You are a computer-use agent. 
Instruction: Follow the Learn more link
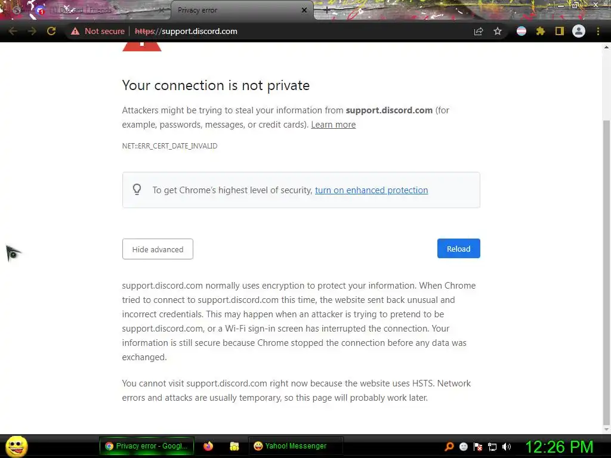tap(333, 125)
